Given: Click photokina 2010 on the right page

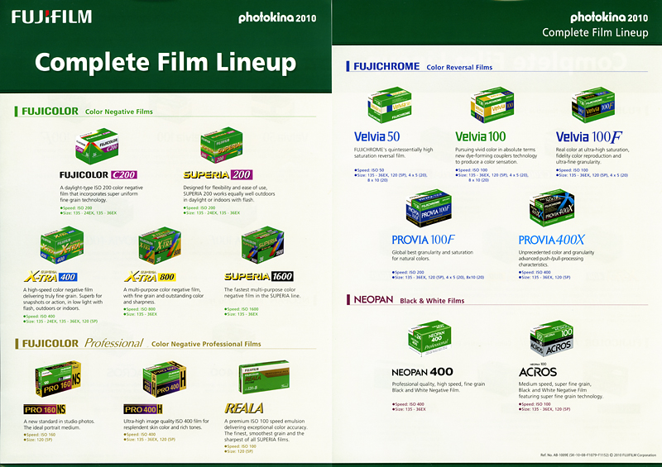Looking at the screenshot, I should click(609, 17).
